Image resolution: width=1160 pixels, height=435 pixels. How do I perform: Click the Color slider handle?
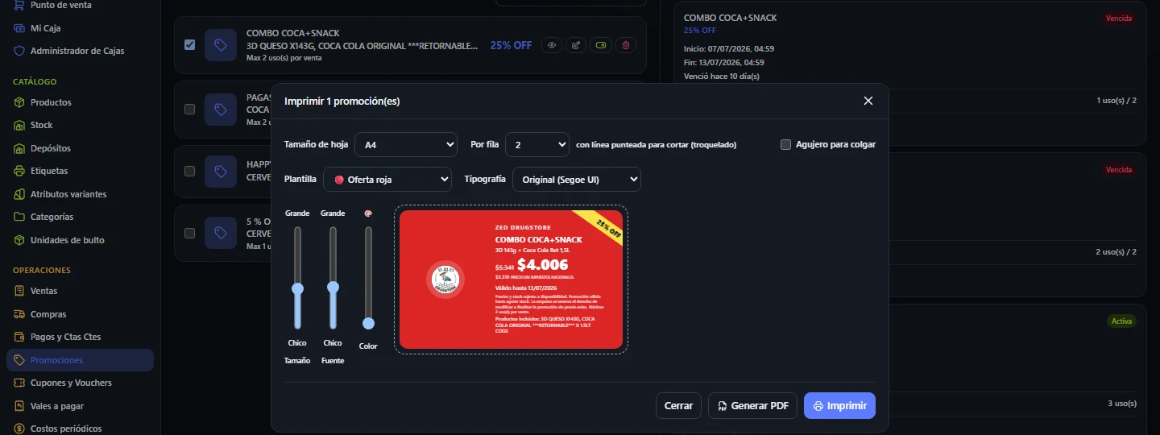(x=368, y=323)
